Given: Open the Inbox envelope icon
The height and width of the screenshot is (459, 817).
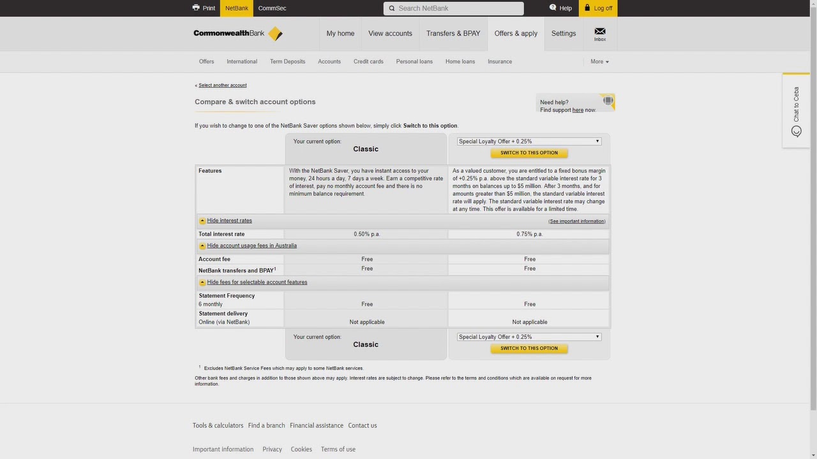Looking at the screenshot, I should coord(600,31).
